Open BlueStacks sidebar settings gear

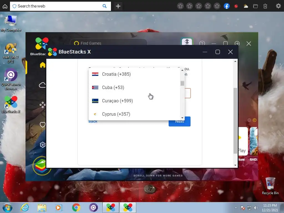click(43, 145)
